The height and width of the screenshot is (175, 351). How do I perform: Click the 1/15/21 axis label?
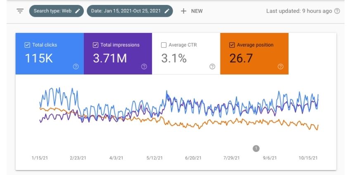click(x=40, y=158)
